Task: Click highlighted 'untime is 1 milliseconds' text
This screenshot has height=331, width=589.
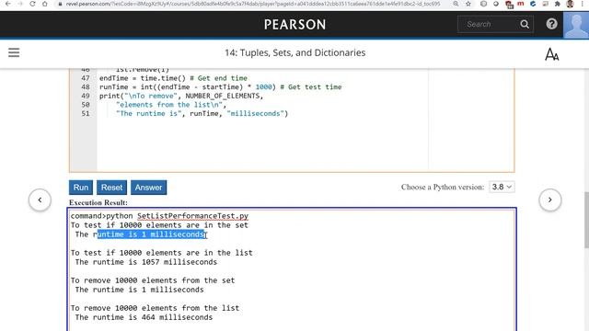Action: pos(151,234)
